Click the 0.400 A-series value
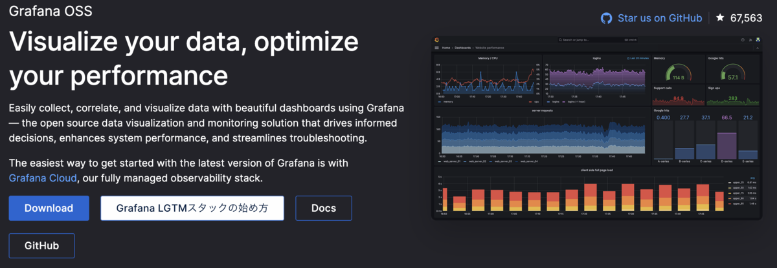777x268 pixels. point(663,118)
